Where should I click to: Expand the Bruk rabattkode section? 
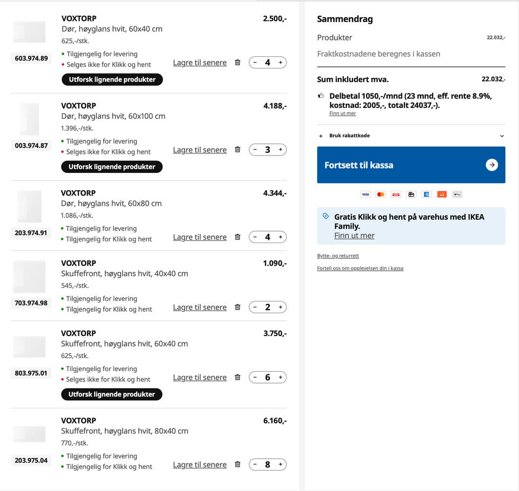[349, 136]
